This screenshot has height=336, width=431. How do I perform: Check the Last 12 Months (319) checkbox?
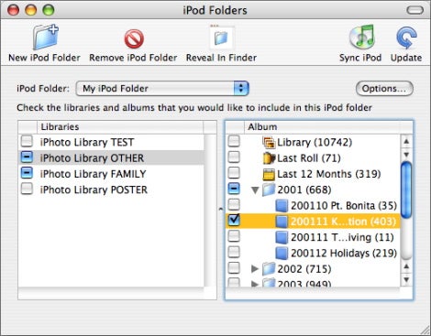pyautogui.click(x=234, y=173)
